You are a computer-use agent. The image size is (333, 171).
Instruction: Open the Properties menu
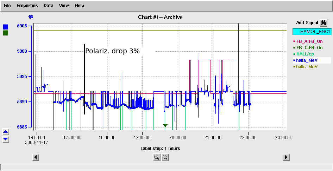(27, 6)
